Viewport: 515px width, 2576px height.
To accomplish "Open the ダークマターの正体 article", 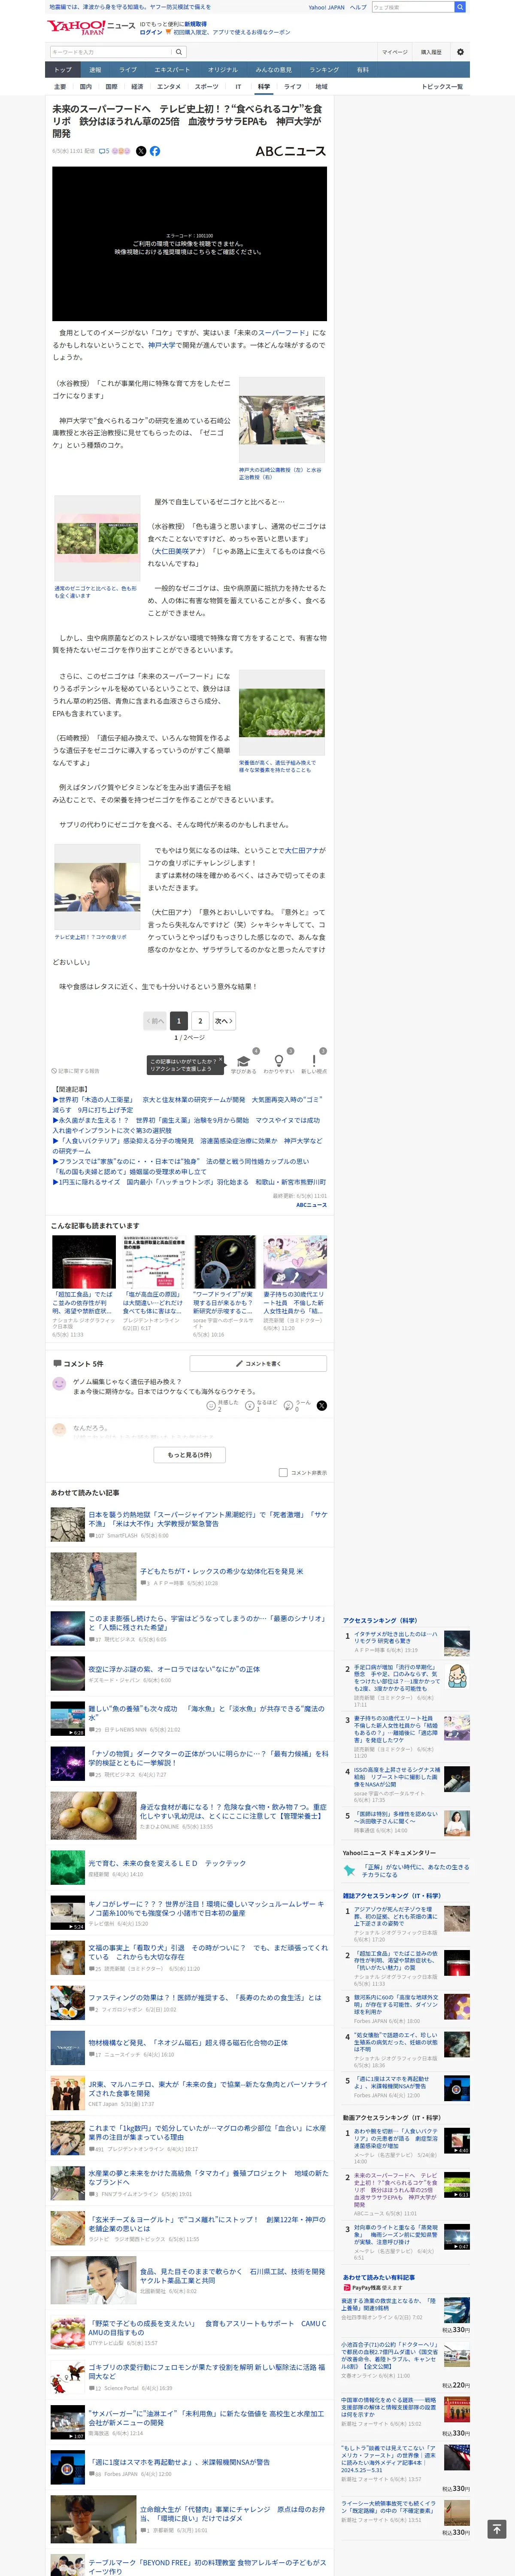I will click(208, 1758).
